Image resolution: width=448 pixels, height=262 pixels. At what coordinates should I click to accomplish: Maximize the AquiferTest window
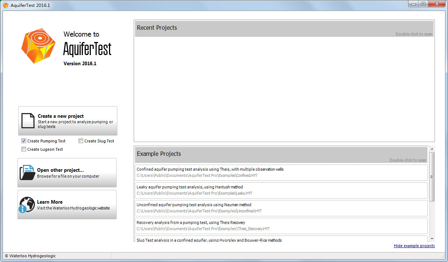pyautogui.click(x=423, y=4)
